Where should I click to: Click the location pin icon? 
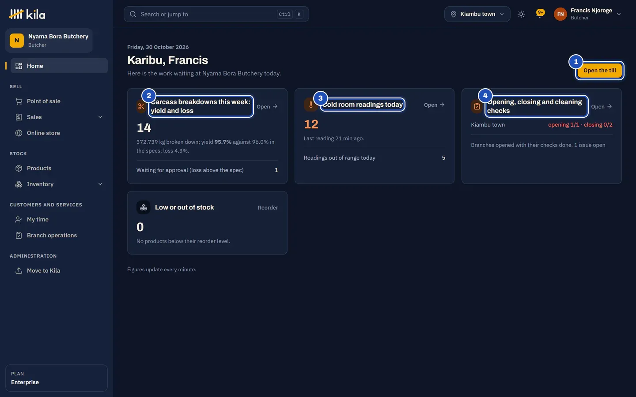point(453,14)
